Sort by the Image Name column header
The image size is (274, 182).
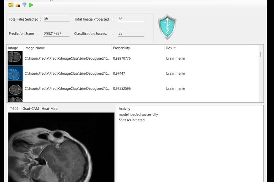67,48
